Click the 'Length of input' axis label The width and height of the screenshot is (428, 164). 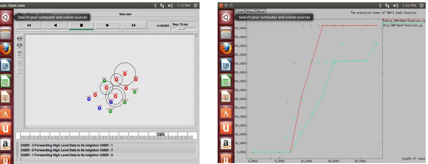coord(413,159)
